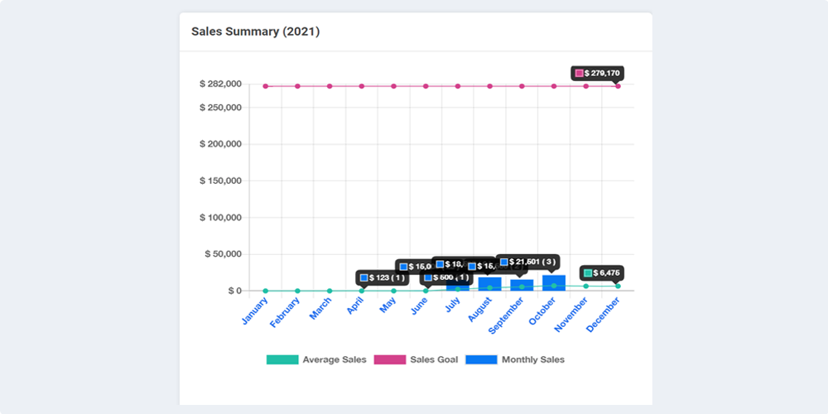The height and width of the screenshot is (414, 828).
Task: Open the March axis link
Action: click(321, 308)
